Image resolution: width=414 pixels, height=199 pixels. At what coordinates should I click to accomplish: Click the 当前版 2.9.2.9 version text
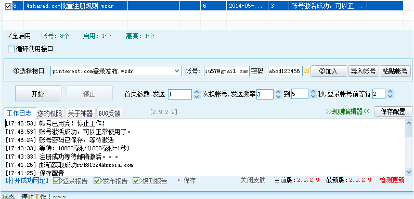(297, 180)
